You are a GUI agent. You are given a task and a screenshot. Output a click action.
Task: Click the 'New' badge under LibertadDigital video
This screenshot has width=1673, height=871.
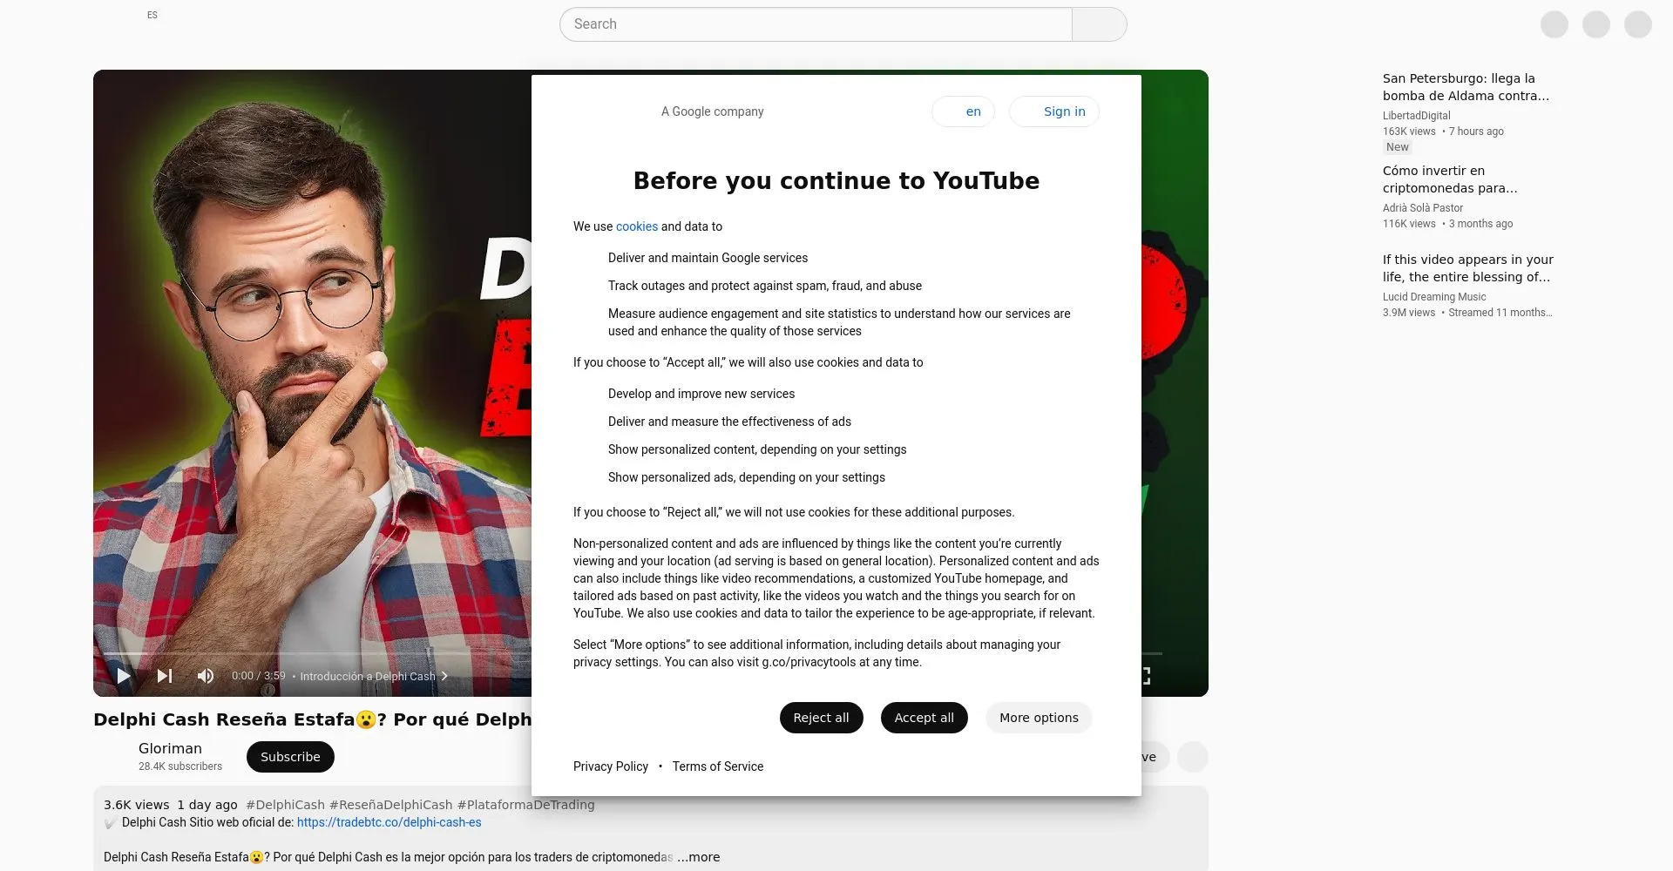[x=1397, y=147]
